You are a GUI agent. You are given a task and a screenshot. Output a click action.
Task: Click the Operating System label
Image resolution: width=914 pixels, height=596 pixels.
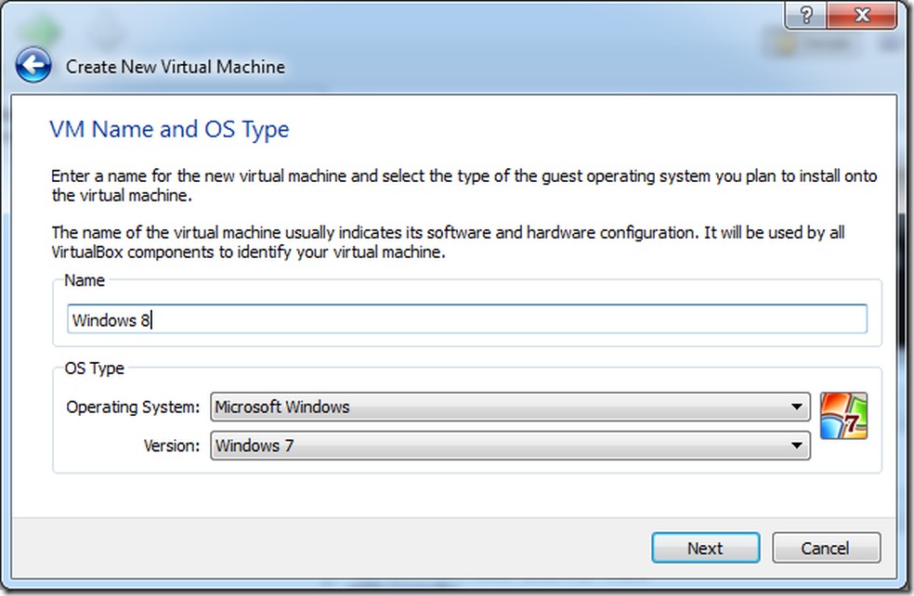pos(133,407)
